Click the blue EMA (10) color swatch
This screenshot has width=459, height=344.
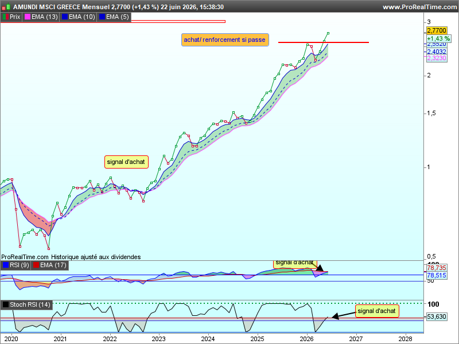65,17
